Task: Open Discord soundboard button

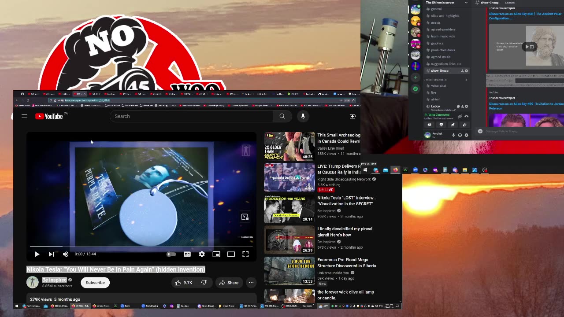Action: tap(465, 125)
